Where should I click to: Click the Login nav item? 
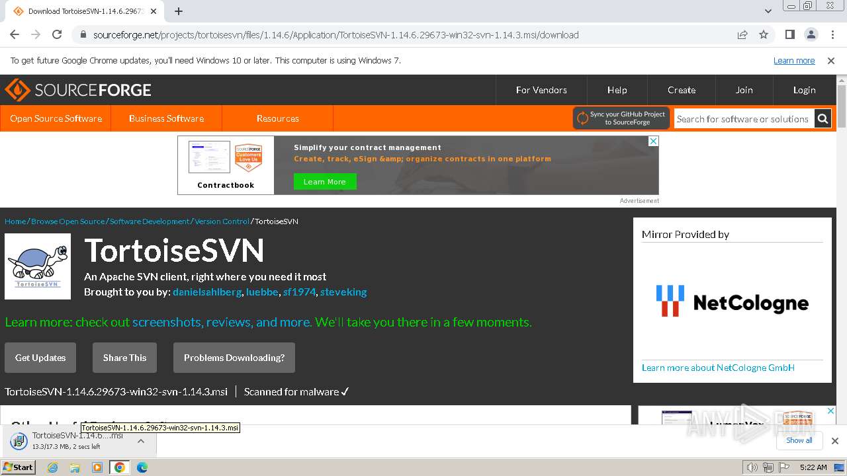tap(805, 90)
